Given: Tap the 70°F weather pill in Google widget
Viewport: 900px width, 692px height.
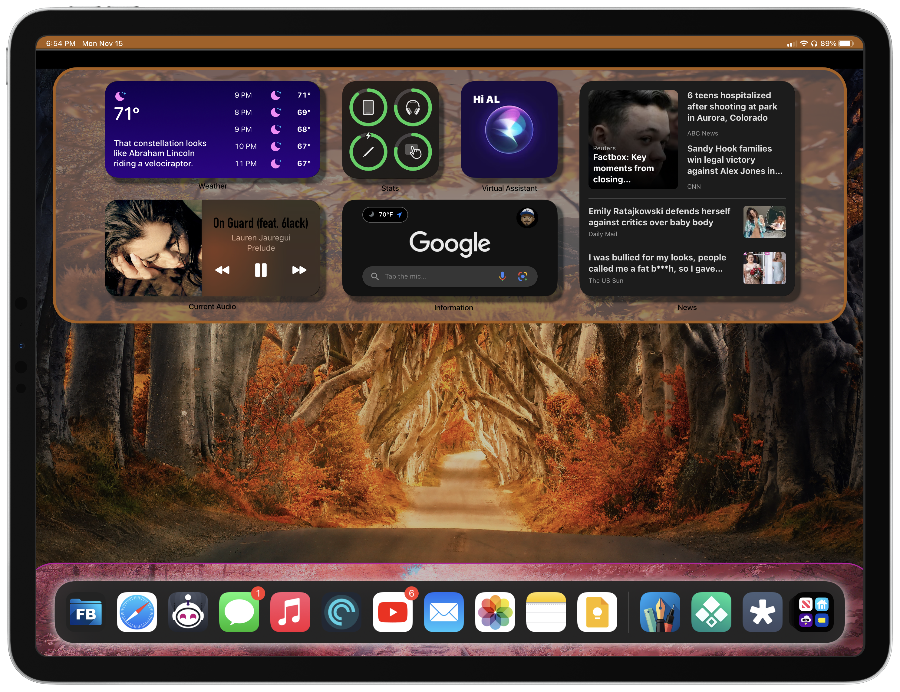Looking at the screenshot, I should pyautogui.click(x=385, y=214).
